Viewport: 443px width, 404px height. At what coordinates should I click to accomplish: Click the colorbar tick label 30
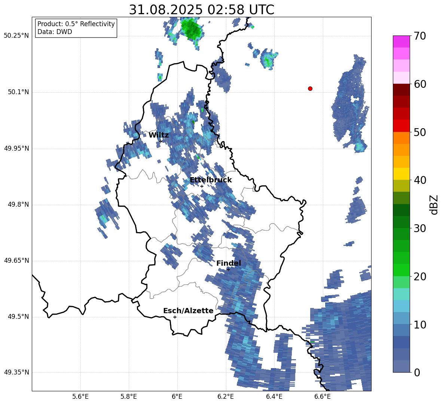[x=420, y=228]
